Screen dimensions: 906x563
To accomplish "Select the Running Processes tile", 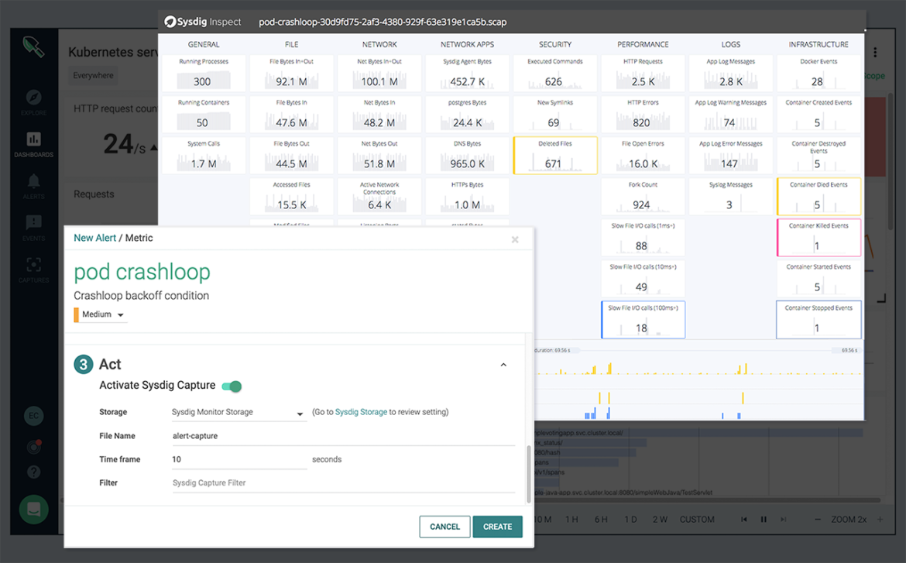I will coord(204,74).
